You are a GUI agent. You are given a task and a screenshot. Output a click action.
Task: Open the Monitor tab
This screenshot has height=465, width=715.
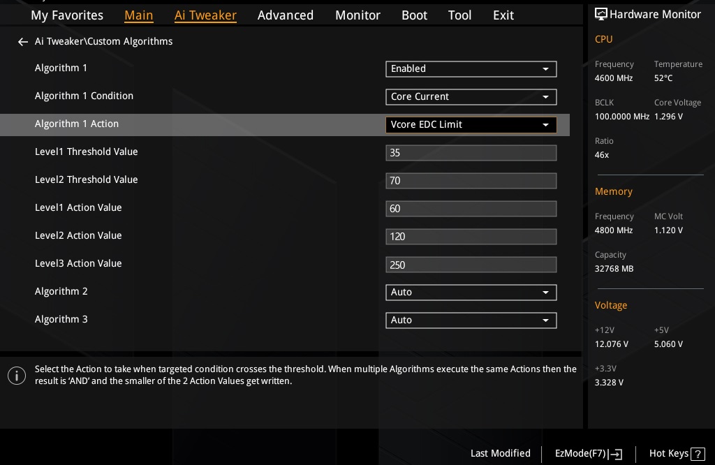pos(357,15)
